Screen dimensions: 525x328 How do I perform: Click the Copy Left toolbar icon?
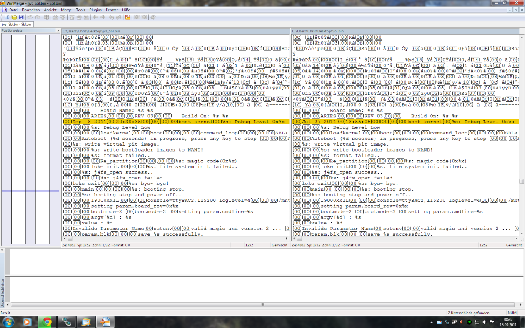click(x=102, y=17)
